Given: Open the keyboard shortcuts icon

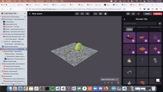Looking at the screenshot, I should 118,83.
